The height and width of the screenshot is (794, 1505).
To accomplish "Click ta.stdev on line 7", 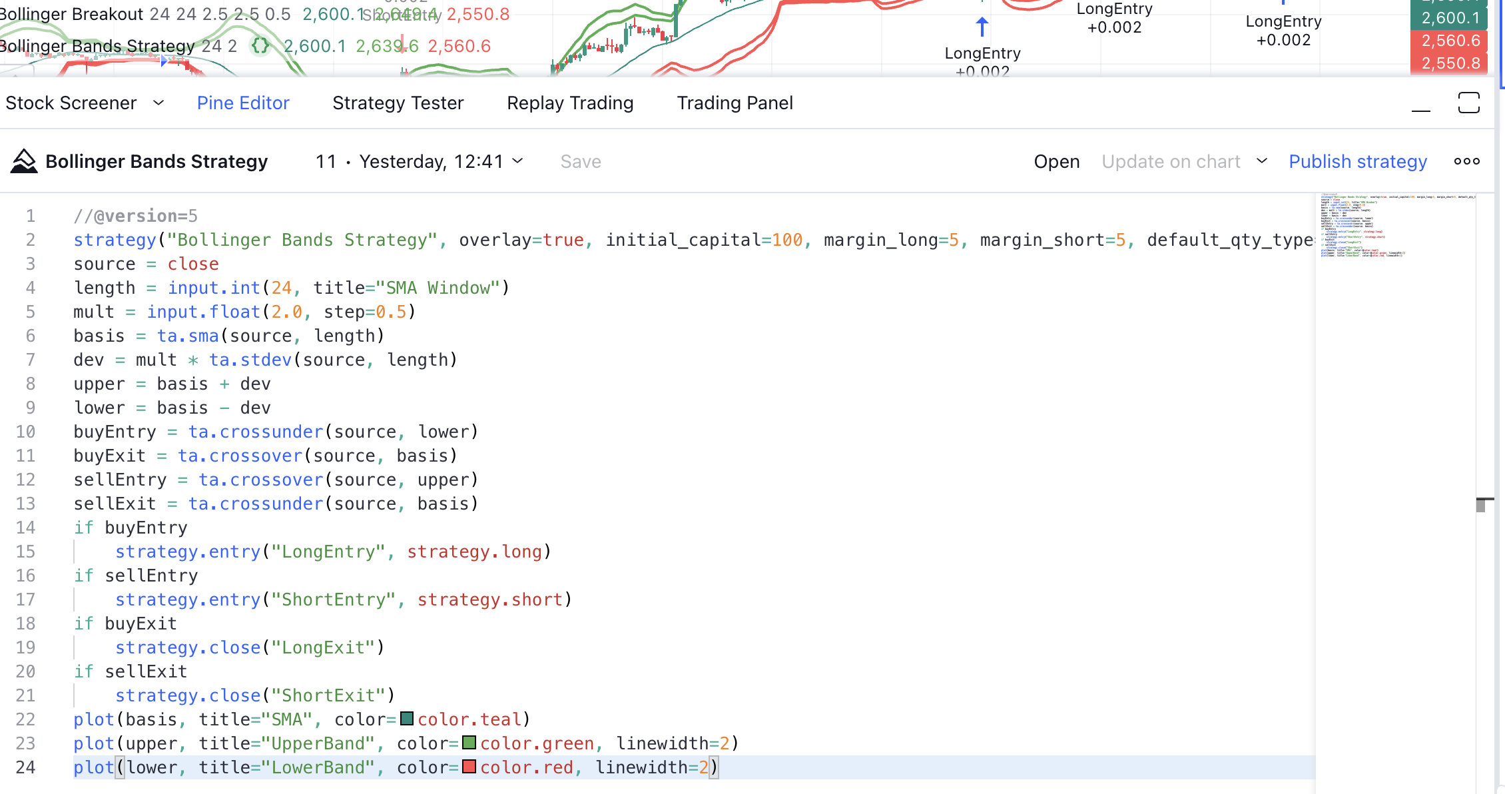I will click(250, 360).
